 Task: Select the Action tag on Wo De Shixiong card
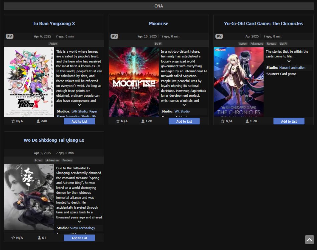tap(38, 160)
